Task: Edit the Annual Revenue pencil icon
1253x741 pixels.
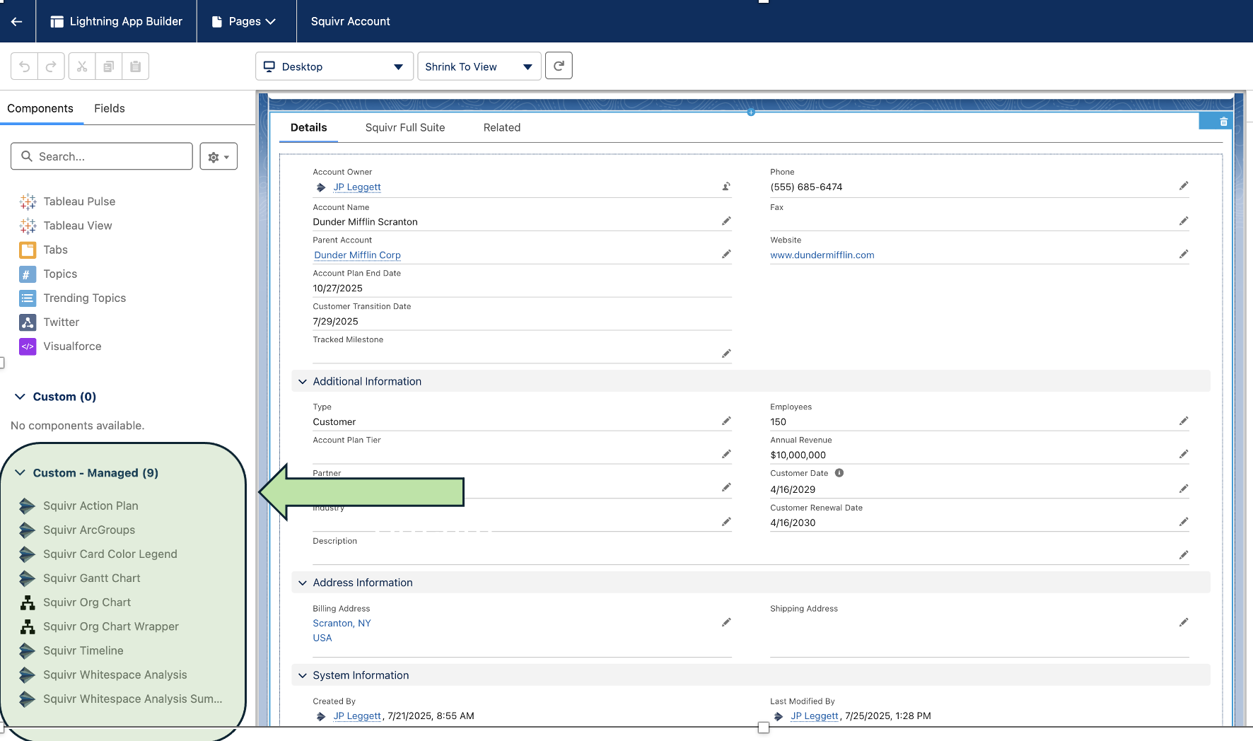Action: (x=1184, y=454)
